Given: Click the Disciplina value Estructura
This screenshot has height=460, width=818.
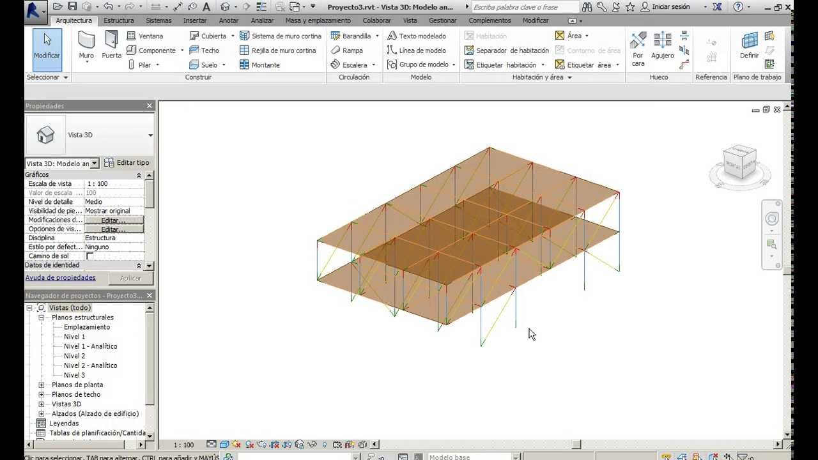Looking at the screenshot, I should click(114, 238).
